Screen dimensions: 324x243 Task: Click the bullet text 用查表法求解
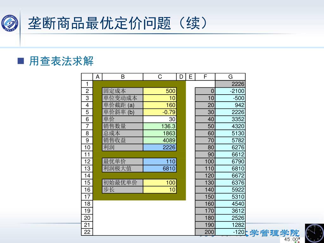[x=61, y=61]
